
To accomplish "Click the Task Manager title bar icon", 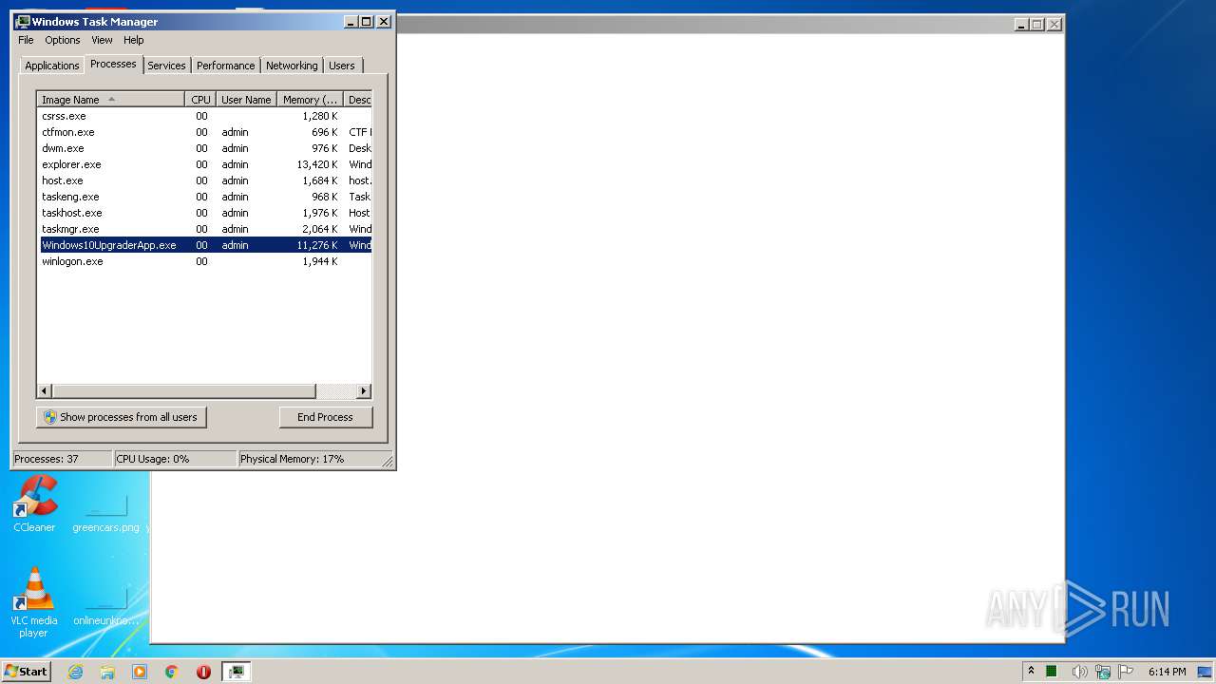I will click(x=23, y=21).
